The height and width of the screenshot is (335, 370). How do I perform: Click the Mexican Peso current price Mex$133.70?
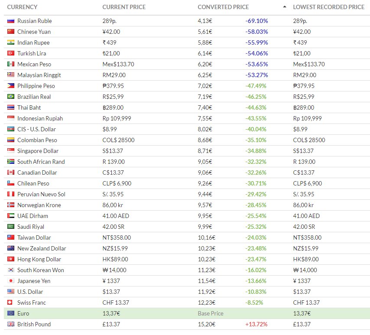click(x=118, y=65)
